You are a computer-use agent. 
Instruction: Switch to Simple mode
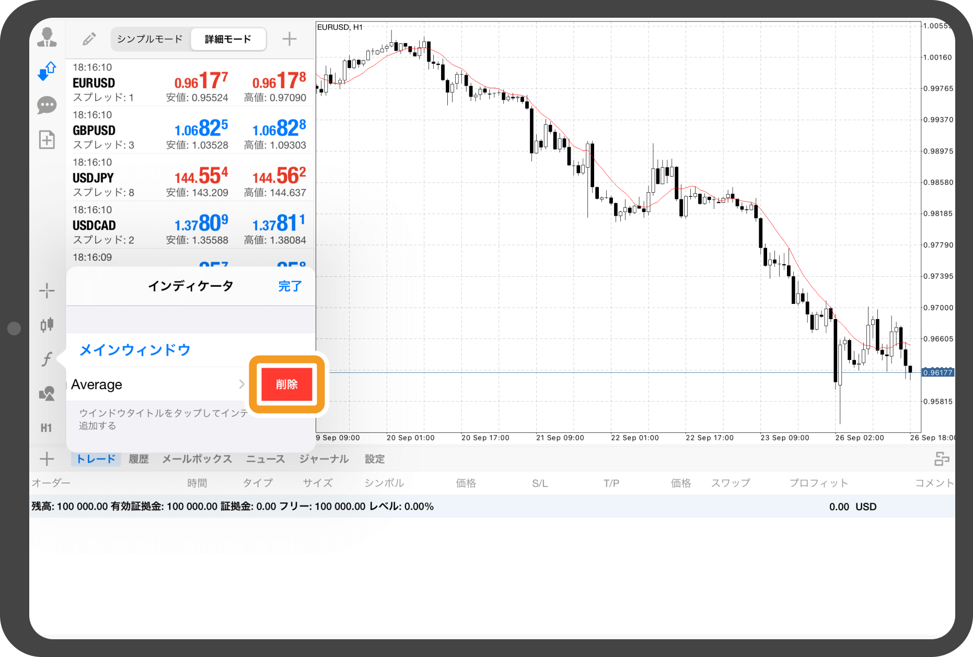(x=150, y=39)
